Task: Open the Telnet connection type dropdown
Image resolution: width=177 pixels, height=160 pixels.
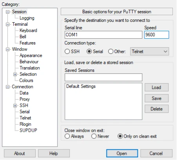Action: (x=150, y=52)
